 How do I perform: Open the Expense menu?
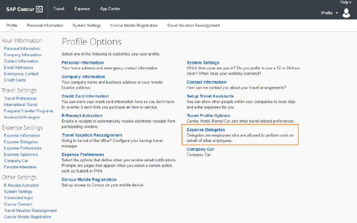(x=82, y=9)
